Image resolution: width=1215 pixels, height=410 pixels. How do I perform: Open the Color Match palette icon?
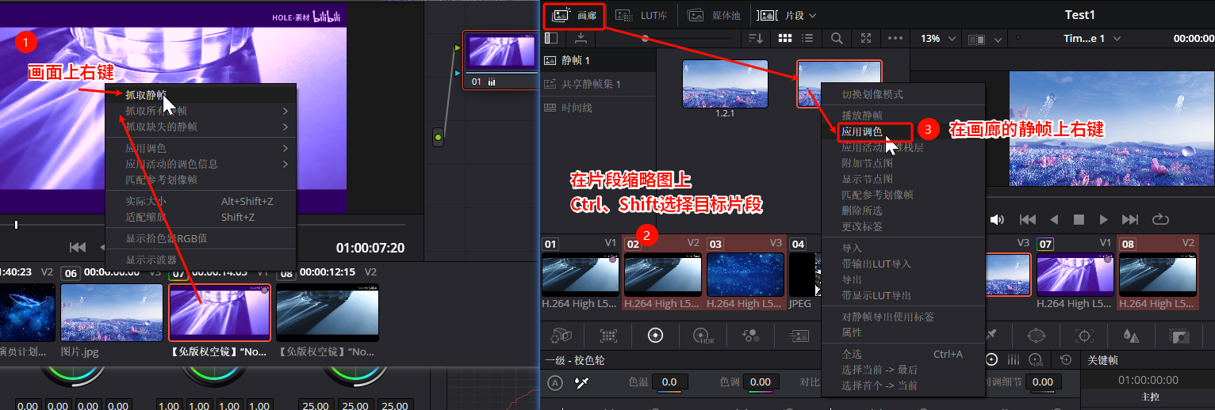(608, 336)
